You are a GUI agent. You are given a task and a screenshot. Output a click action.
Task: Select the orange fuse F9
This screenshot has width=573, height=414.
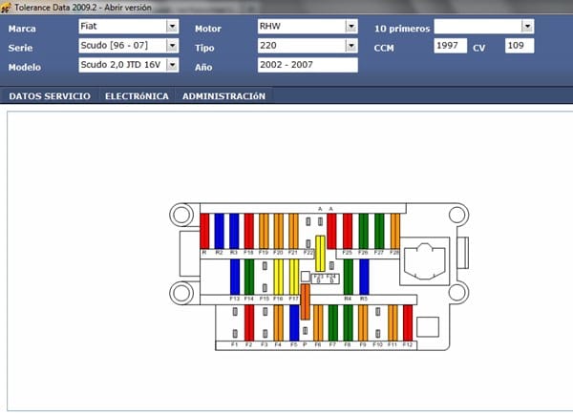pyautogui.click(x=363, y=323)
